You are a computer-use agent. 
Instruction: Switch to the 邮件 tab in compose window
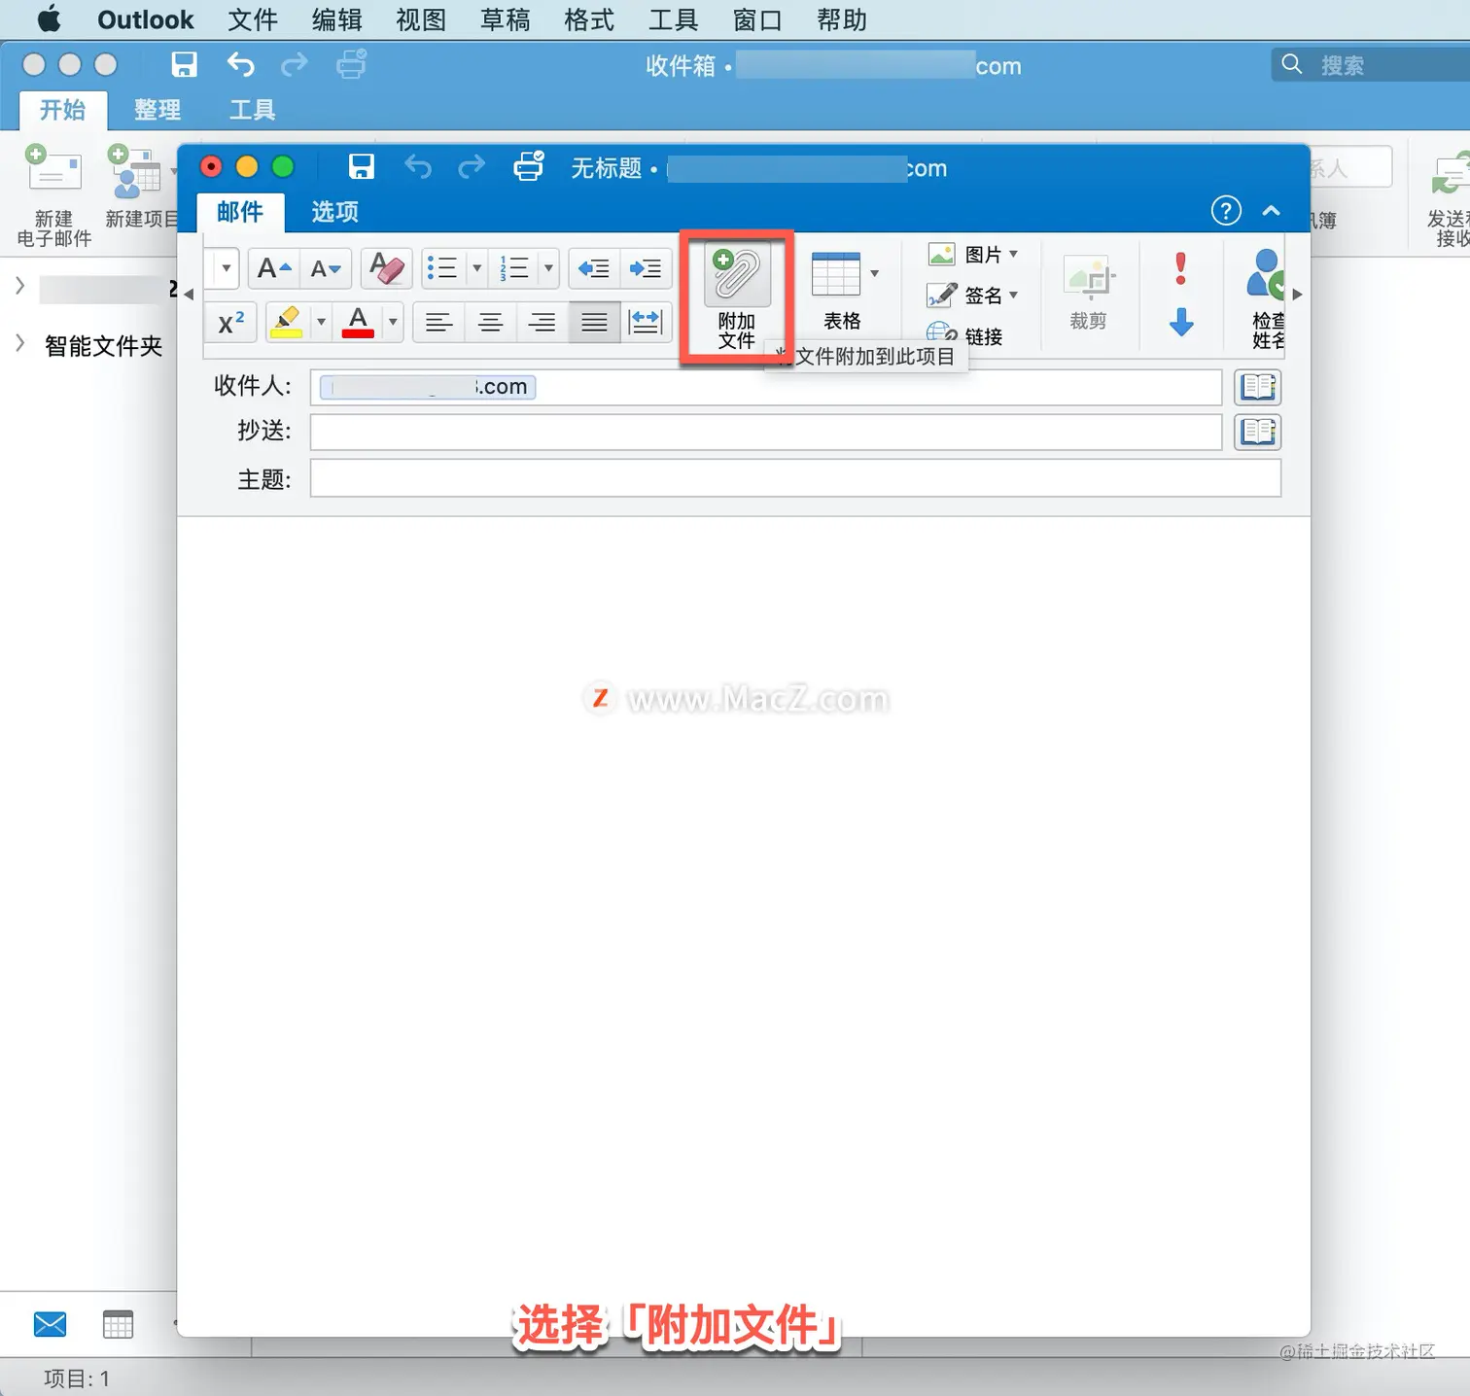click(x=240, y=212)
